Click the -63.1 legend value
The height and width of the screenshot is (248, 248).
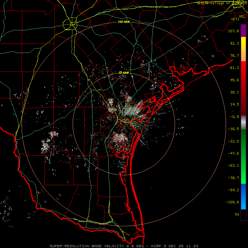point(233,166)
